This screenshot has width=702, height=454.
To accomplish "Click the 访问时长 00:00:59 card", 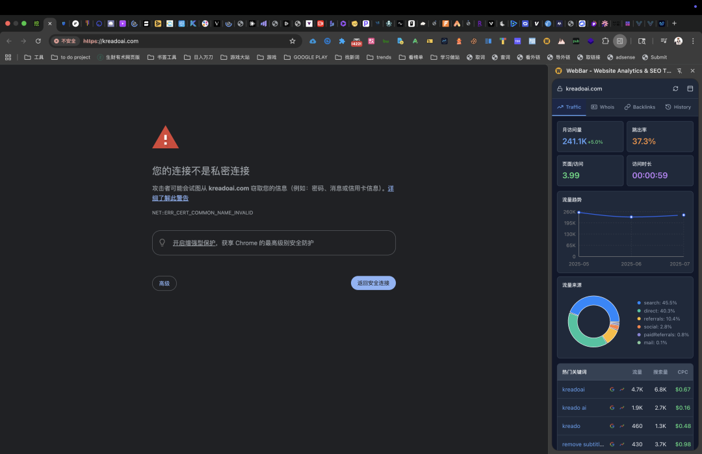I will (660, 171).
